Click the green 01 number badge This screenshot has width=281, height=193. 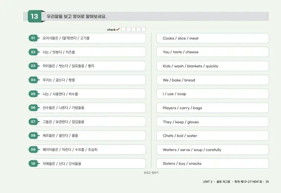click(33, 38)
